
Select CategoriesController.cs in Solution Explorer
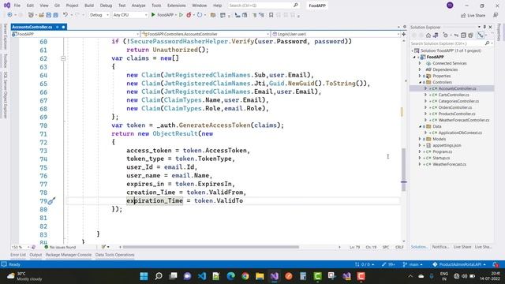coord(458,101)
